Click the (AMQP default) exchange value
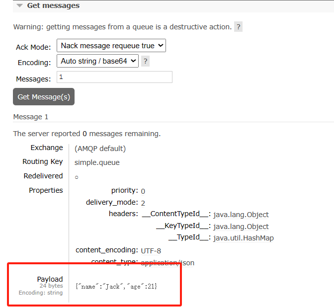 (x=100, y=148)
